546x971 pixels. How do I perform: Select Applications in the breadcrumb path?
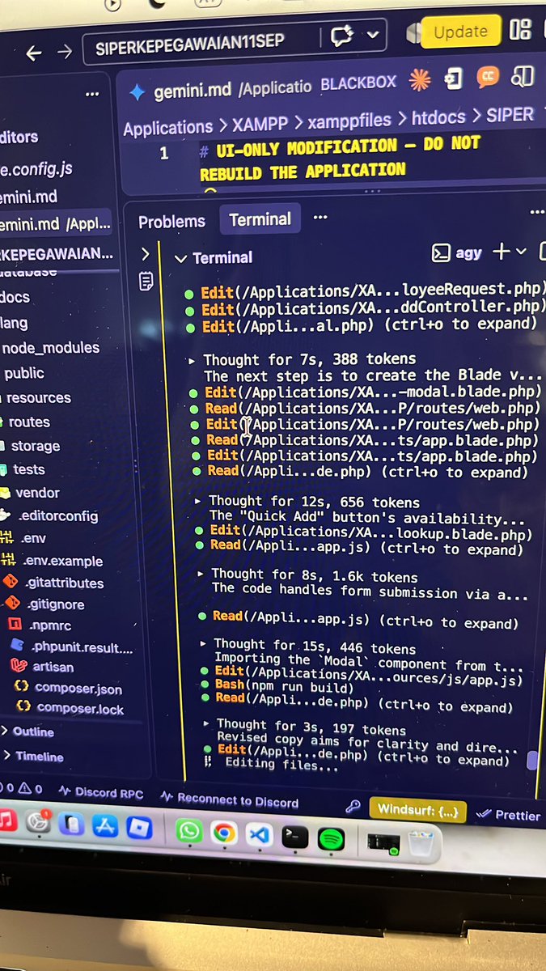[x=167, y=127]
